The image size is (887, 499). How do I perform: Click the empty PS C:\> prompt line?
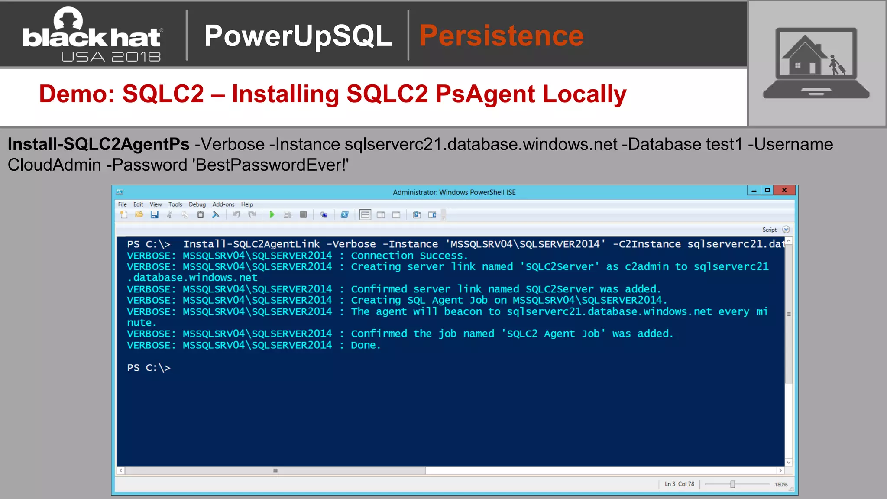(x=149, y=368)
